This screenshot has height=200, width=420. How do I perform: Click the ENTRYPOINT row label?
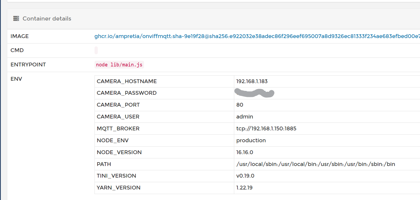click(x=28, y=65)
